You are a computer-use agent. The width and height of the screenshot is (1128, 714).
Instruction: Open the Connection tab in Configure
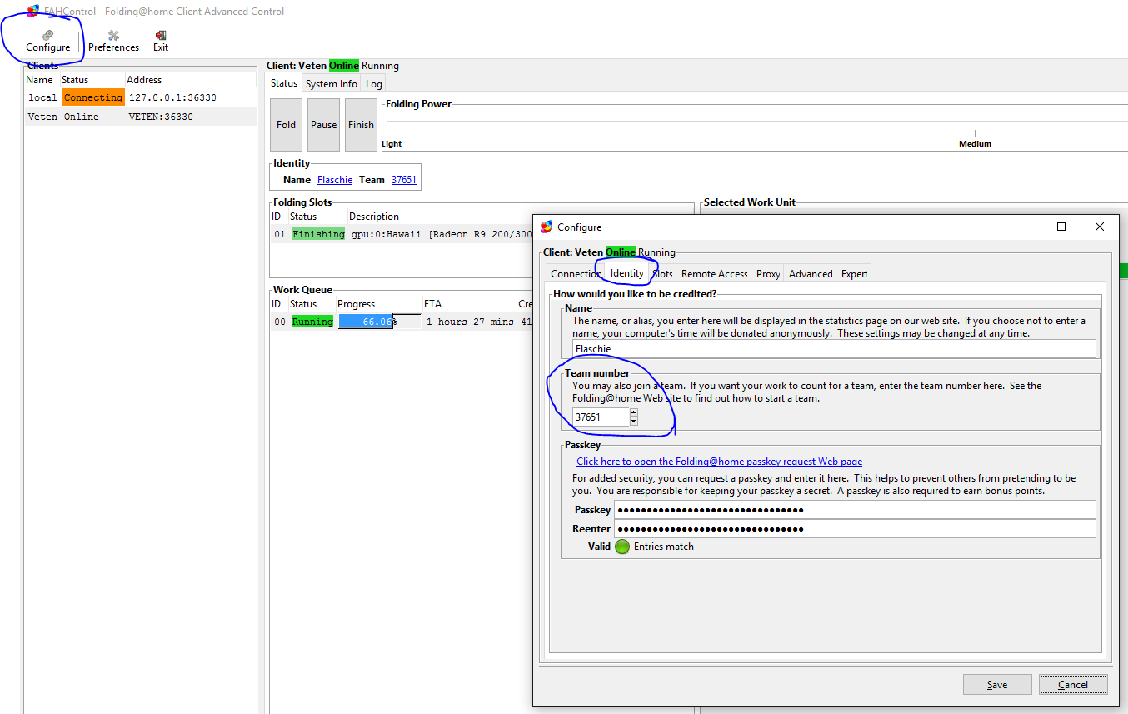point(575,274)
